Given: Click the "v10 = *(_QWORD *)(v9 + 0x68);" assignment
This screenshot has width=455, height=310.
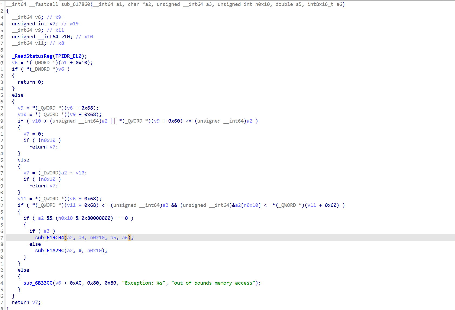Looking at the screenshot, I should (x=60, y=114).
